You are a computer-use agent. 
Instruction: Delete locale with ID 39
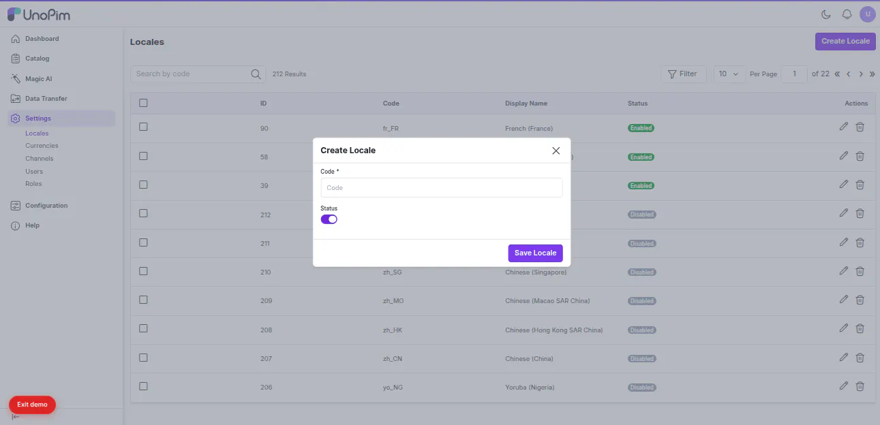click(x=860, y=184)
